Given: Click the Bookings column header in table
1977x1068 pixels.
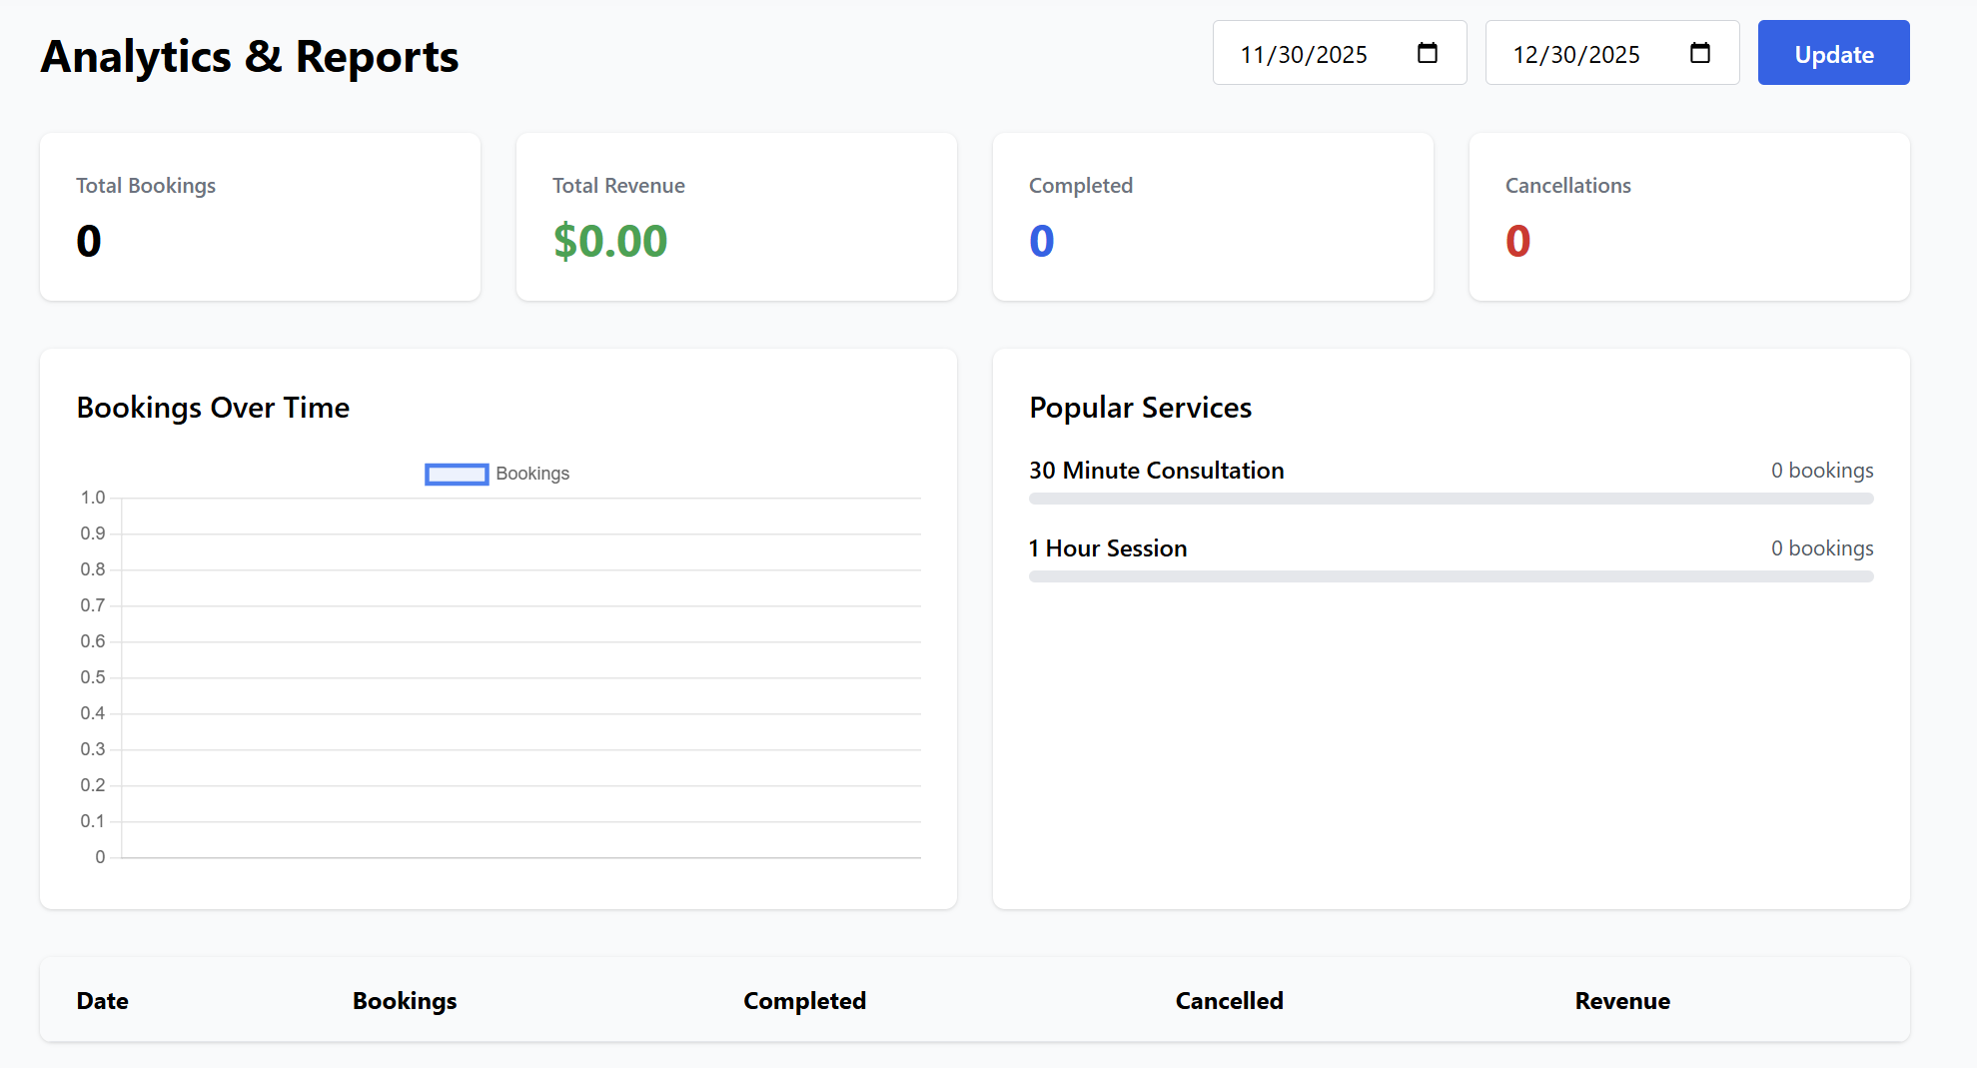Looking at the screenshot, I should point(405,1001).
